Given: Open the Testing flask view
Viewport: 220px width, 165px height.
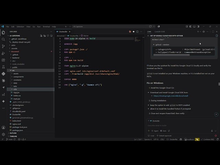Looking at the screenshot, I should pyautogui.click(x=3, y=67).
